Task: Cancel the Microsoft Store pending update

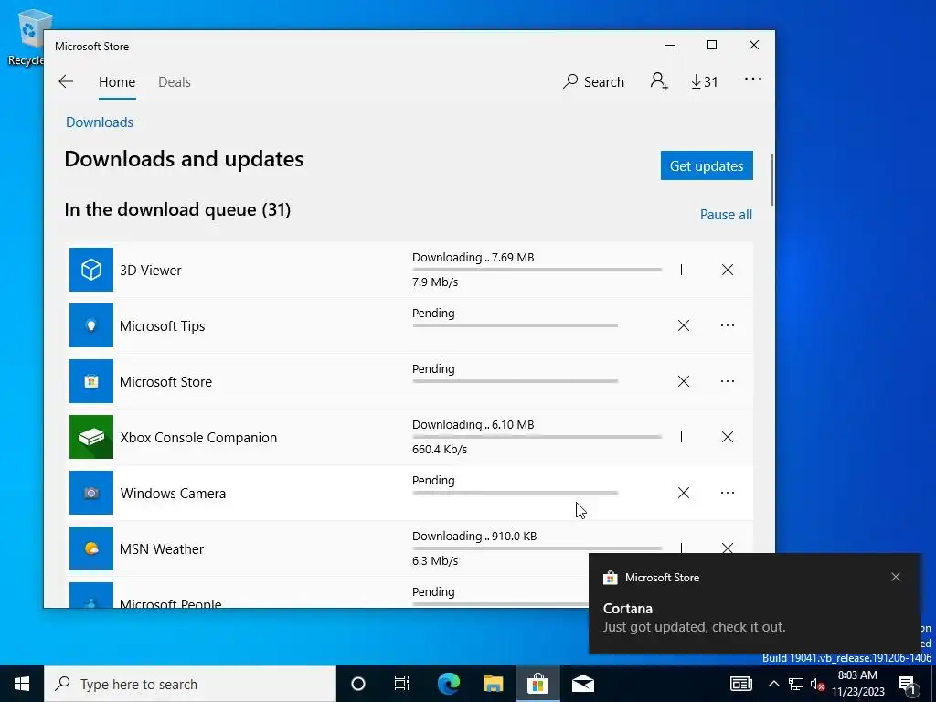Action: point(684,381)
